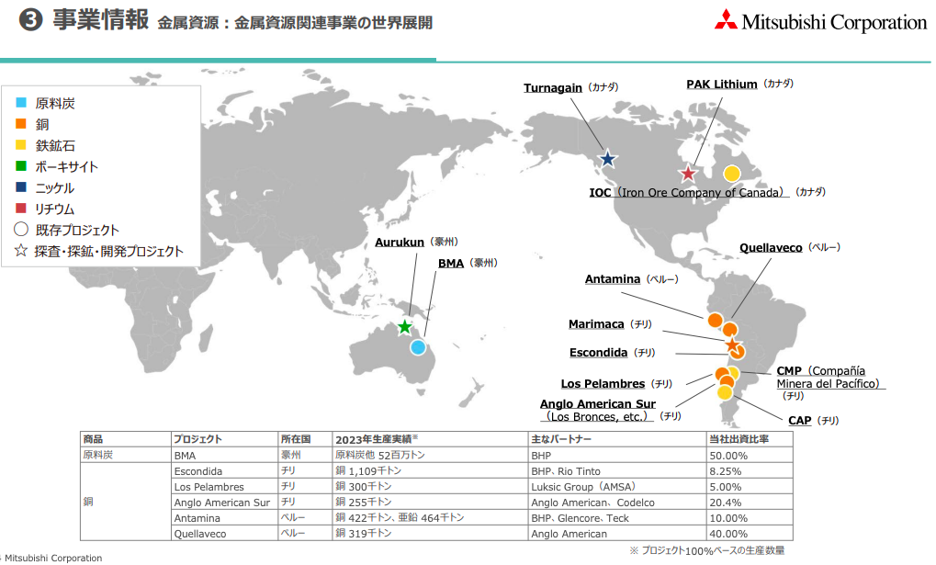Click the dark blue ニッケル legend swatch

(x=21, y=186)
